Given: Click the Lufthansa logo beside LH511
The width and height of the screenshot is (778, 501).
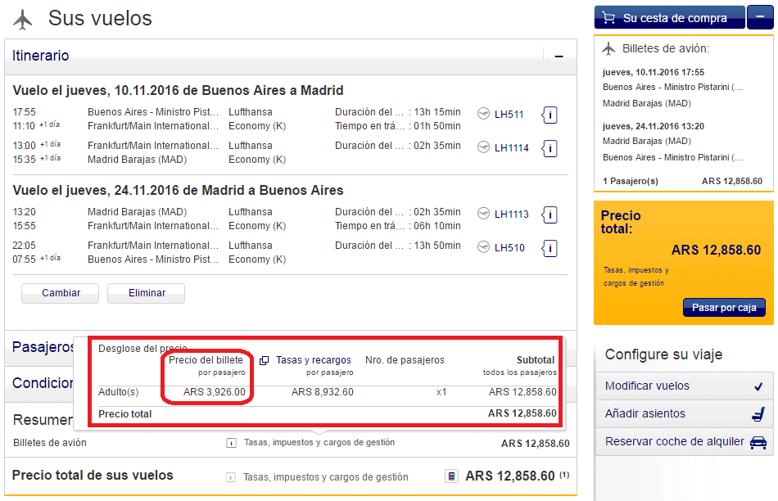Looking at the screenshot, I should [483, 114].
